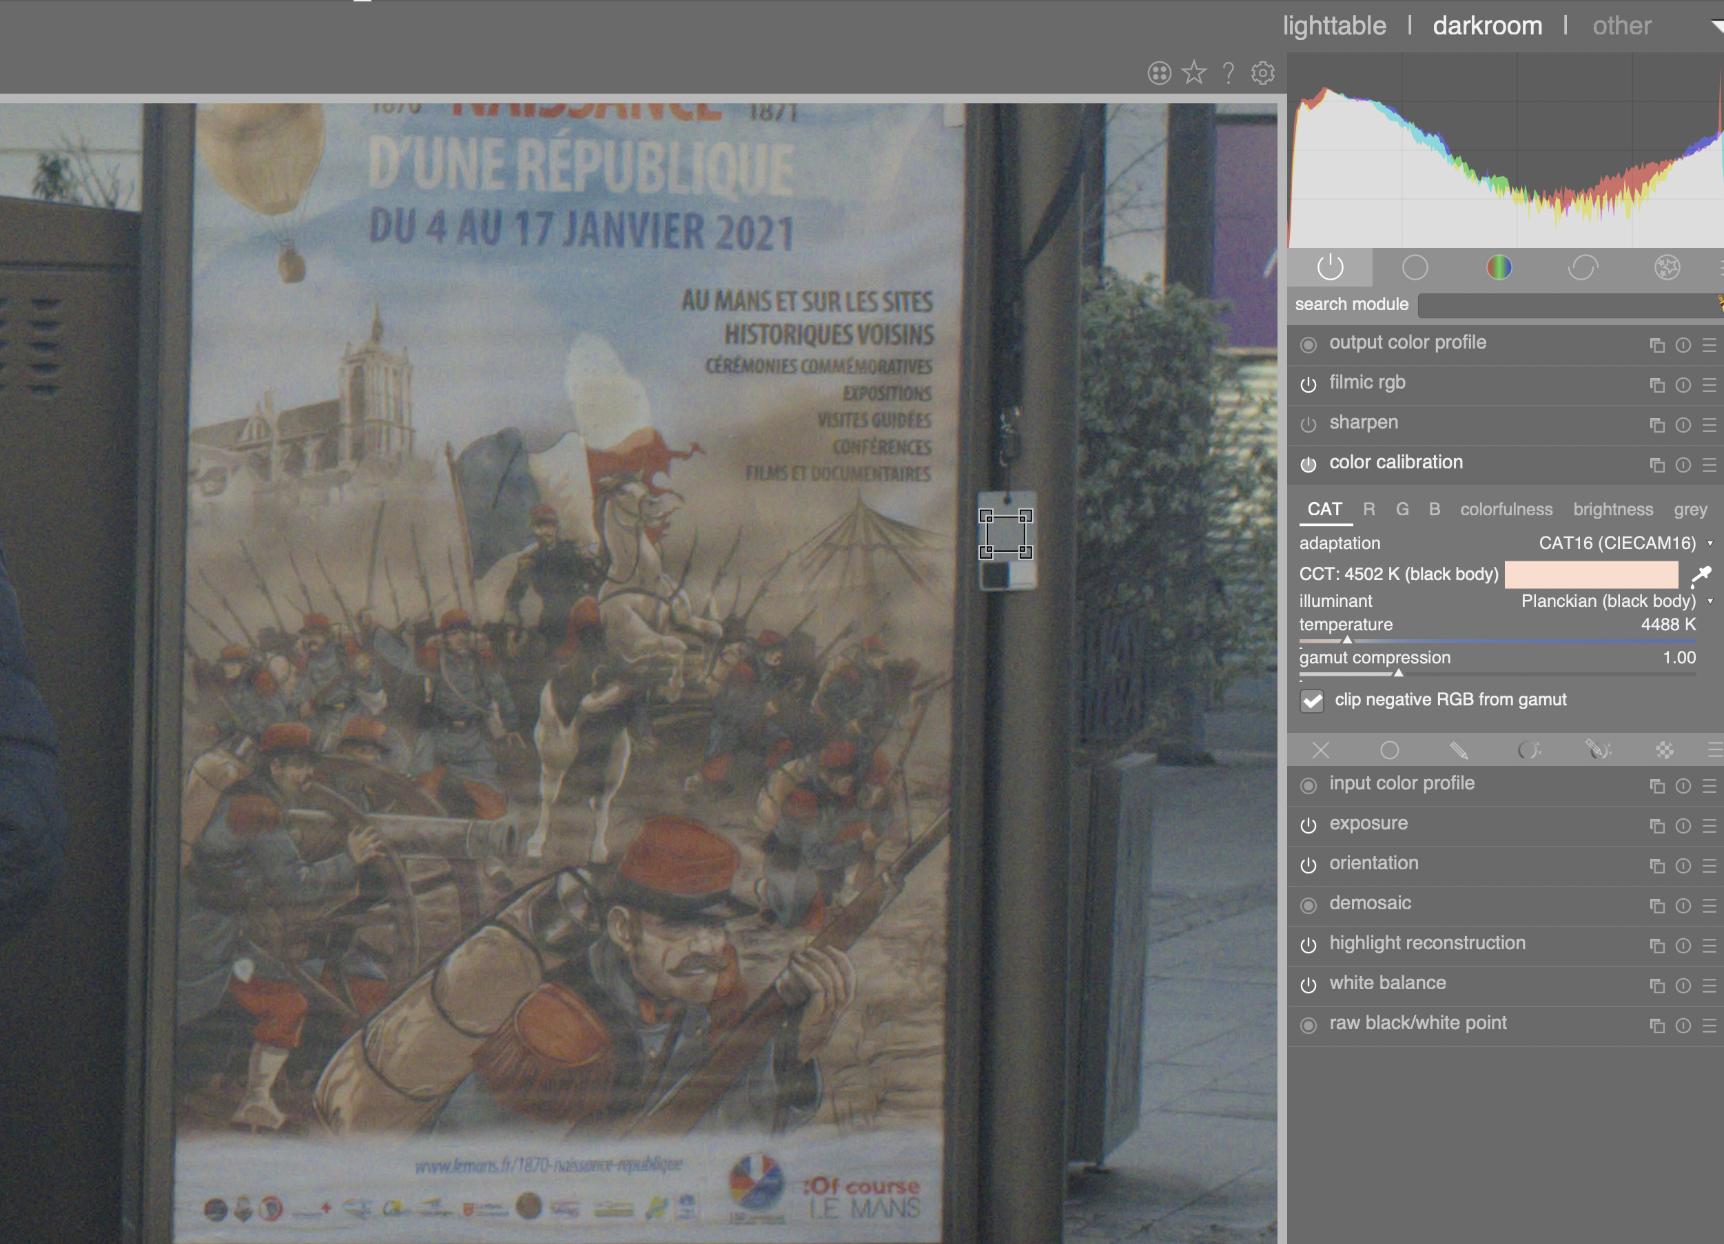Show active modules power group icon
The width and height of the screenshot is (1724, 1244).
tap(1331, 267)
